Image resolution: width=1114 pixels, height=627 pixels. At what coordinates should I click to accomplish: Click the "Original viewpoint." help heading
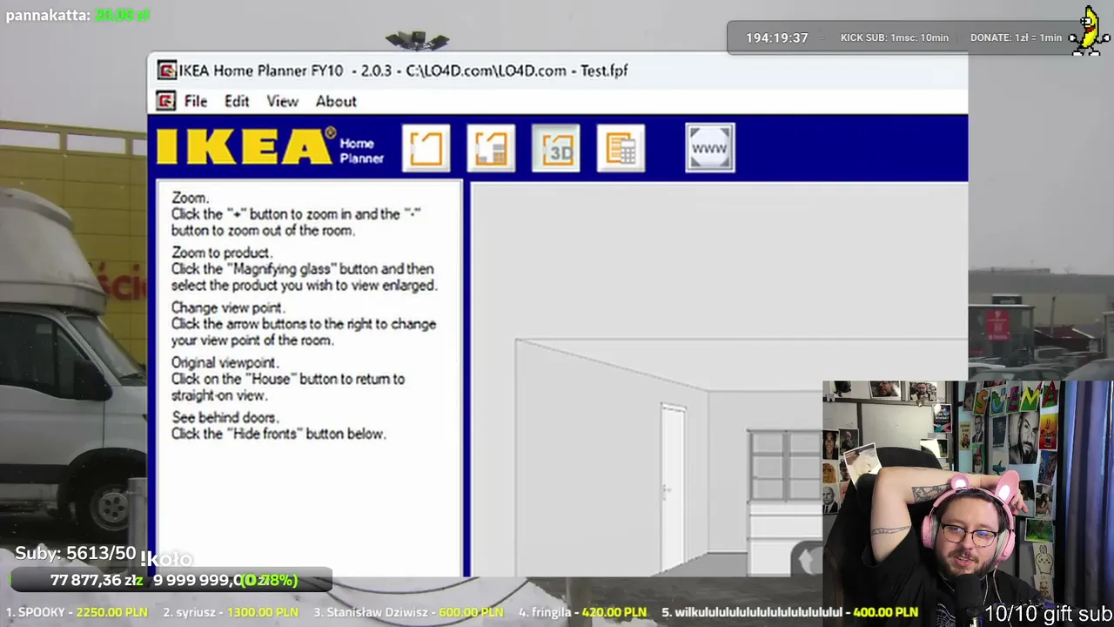pyautogui.click(x=225, y=362)
